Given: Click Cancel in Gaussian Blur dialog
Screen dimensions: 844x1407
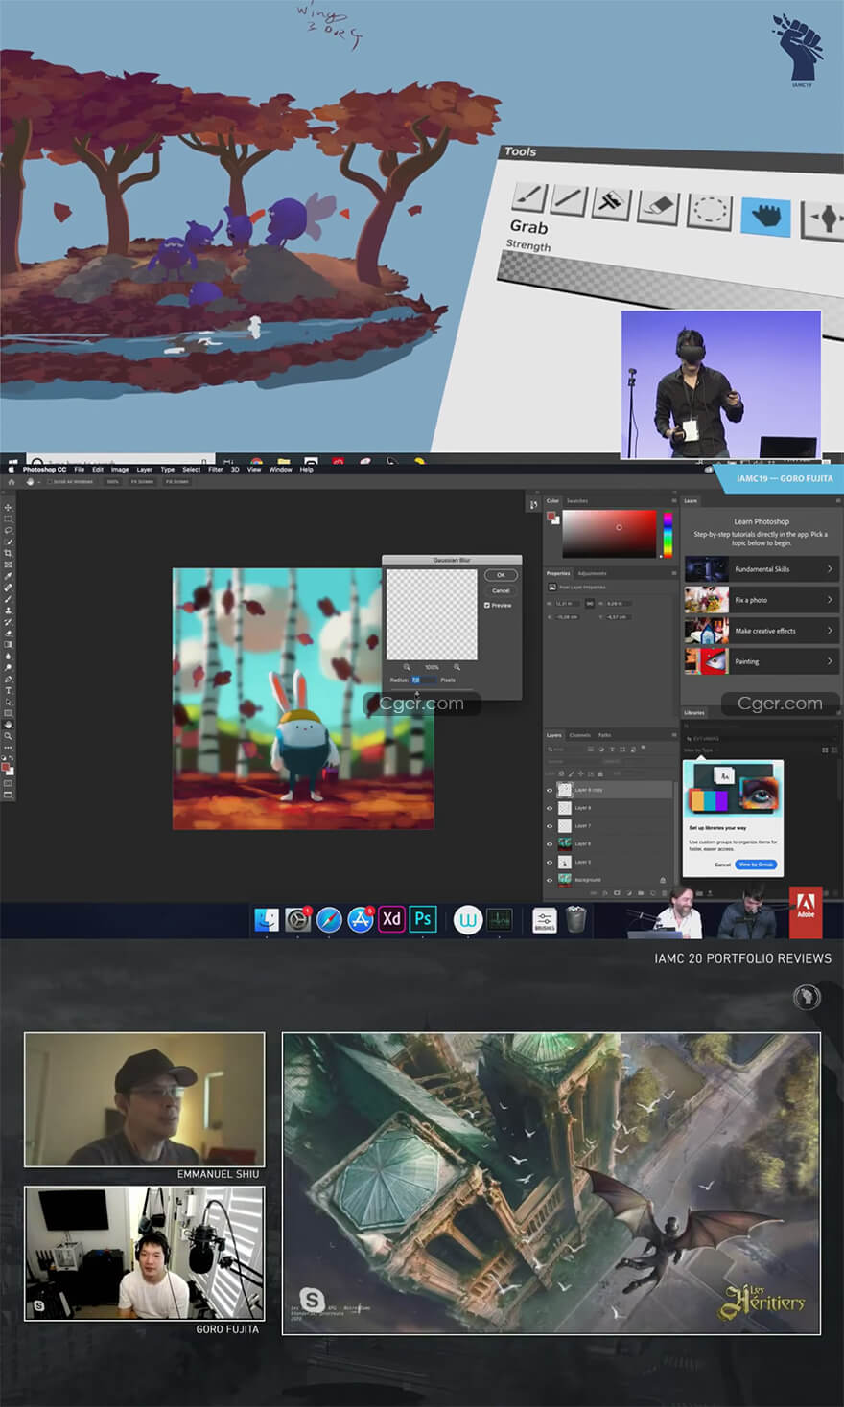Looking at the screenshot, I should point(501,590).
